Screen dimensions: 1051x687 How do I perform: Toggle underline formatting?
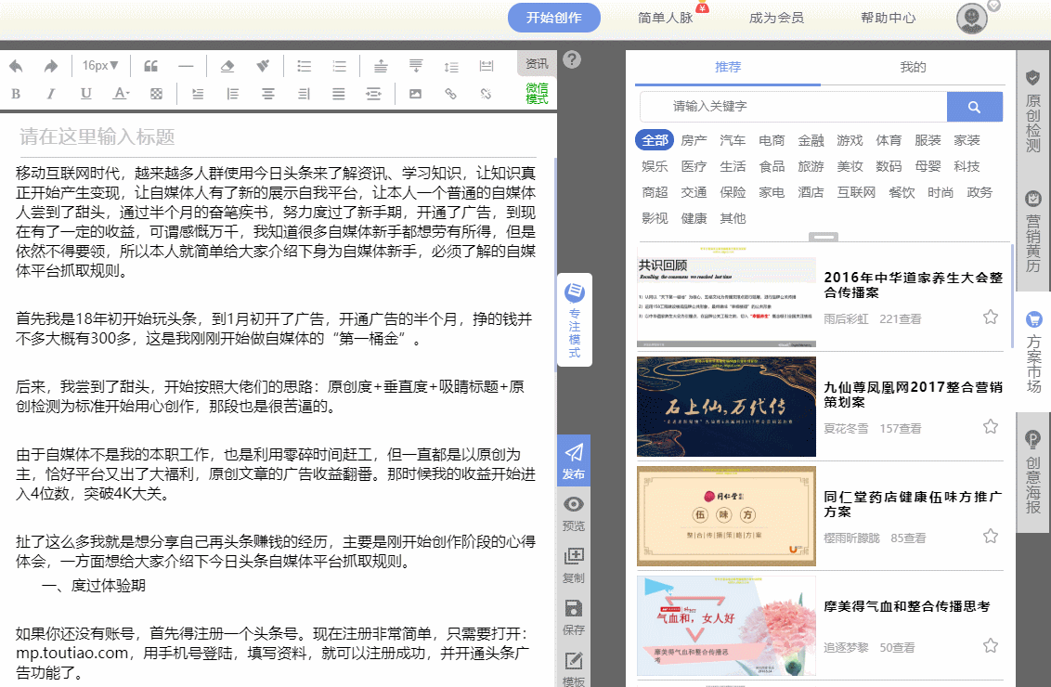pyautogui.click(x=85, y=94)
